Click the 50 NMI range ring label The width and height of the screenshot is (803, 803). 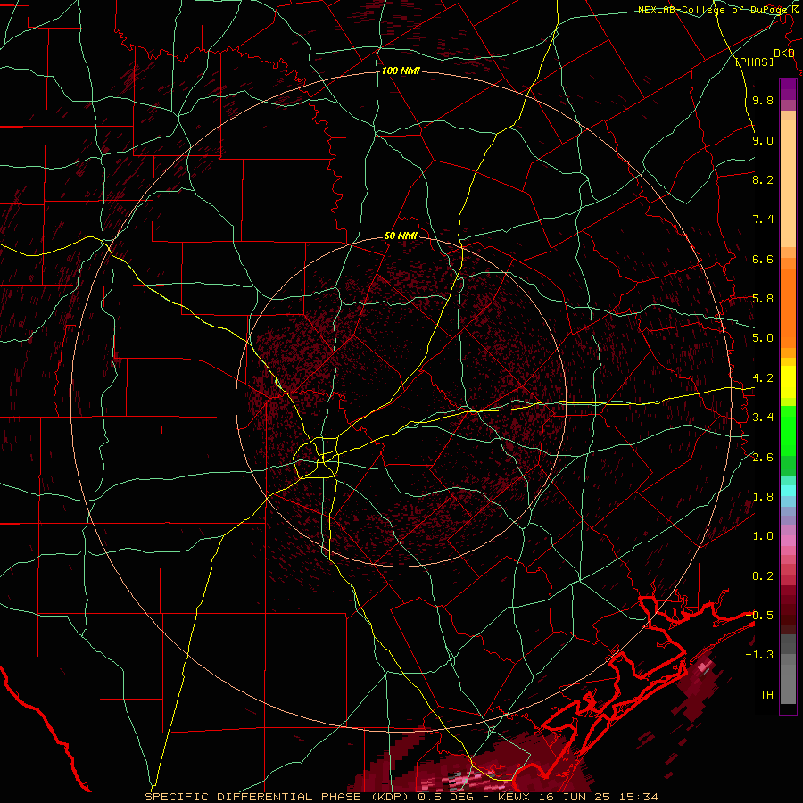[x=401, y=236]
